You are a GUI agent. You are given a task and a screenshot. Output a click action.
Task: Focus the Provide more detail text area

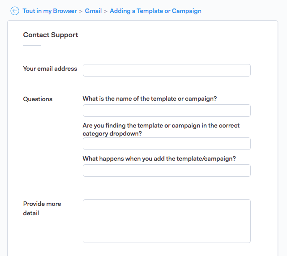167,221
